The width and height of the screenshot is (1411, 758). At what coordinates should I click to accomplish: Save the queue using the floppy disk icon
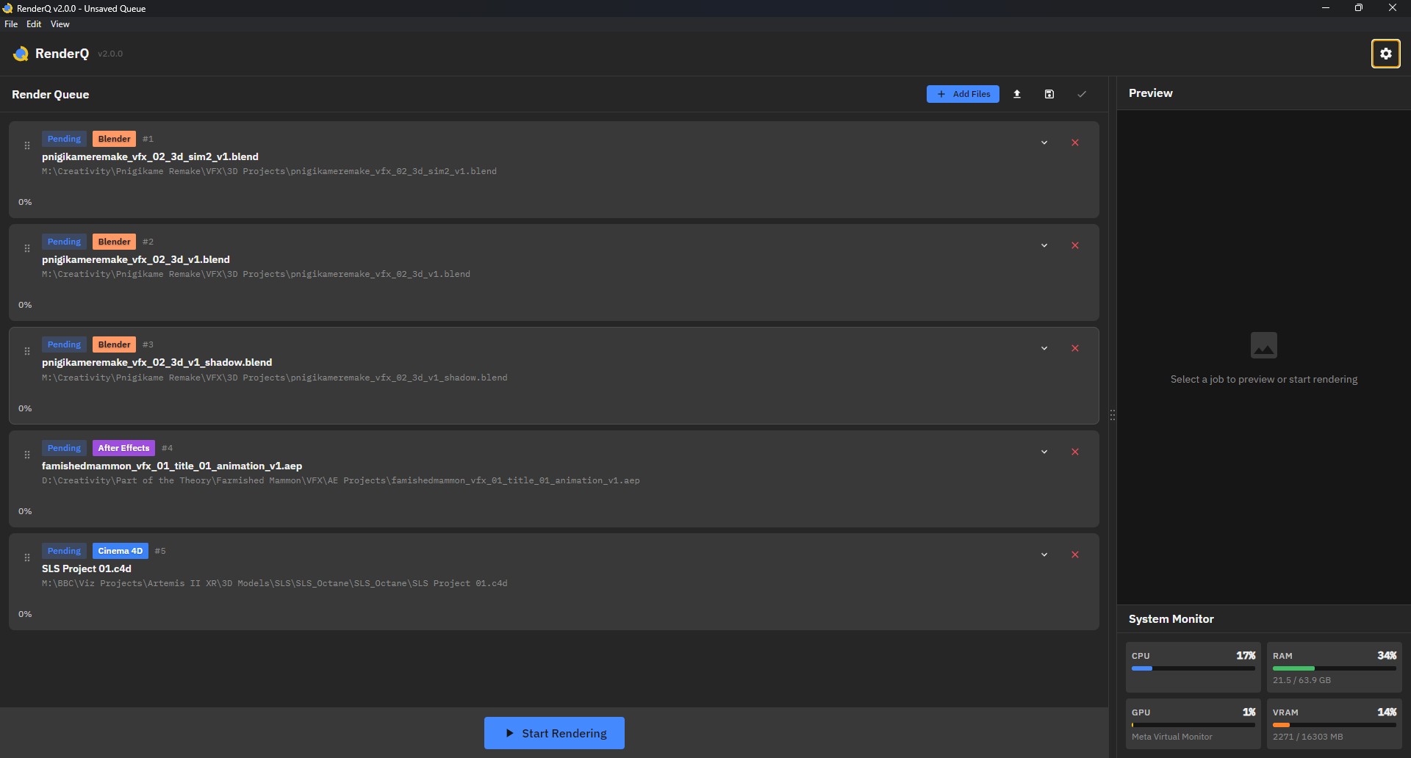tap(1049, 94)
